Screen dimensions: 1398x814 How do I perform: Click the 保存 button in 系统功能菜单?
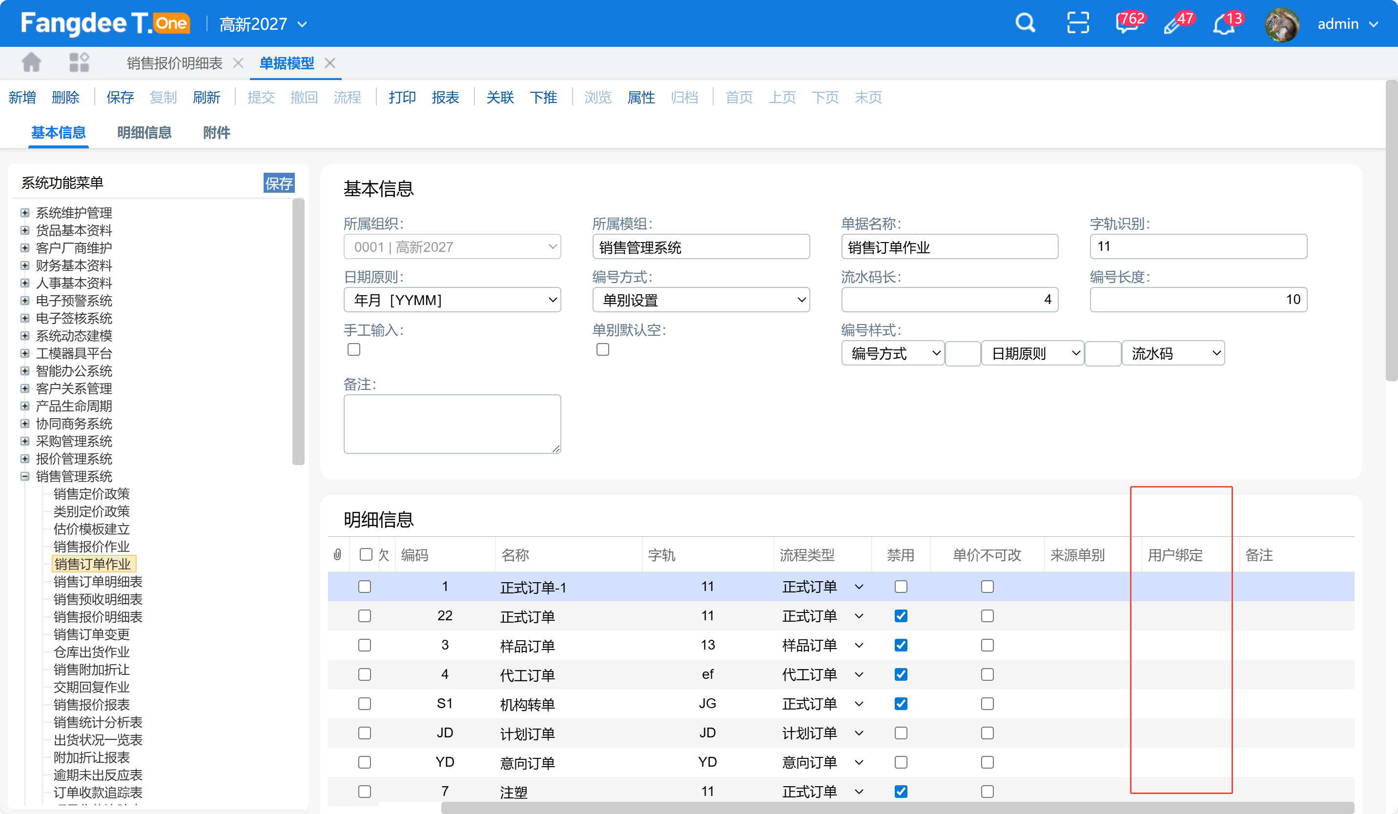(279, 183)
